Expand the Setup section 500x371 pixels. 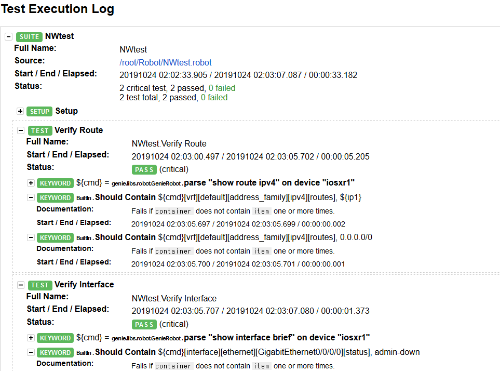tap(20, 111)
